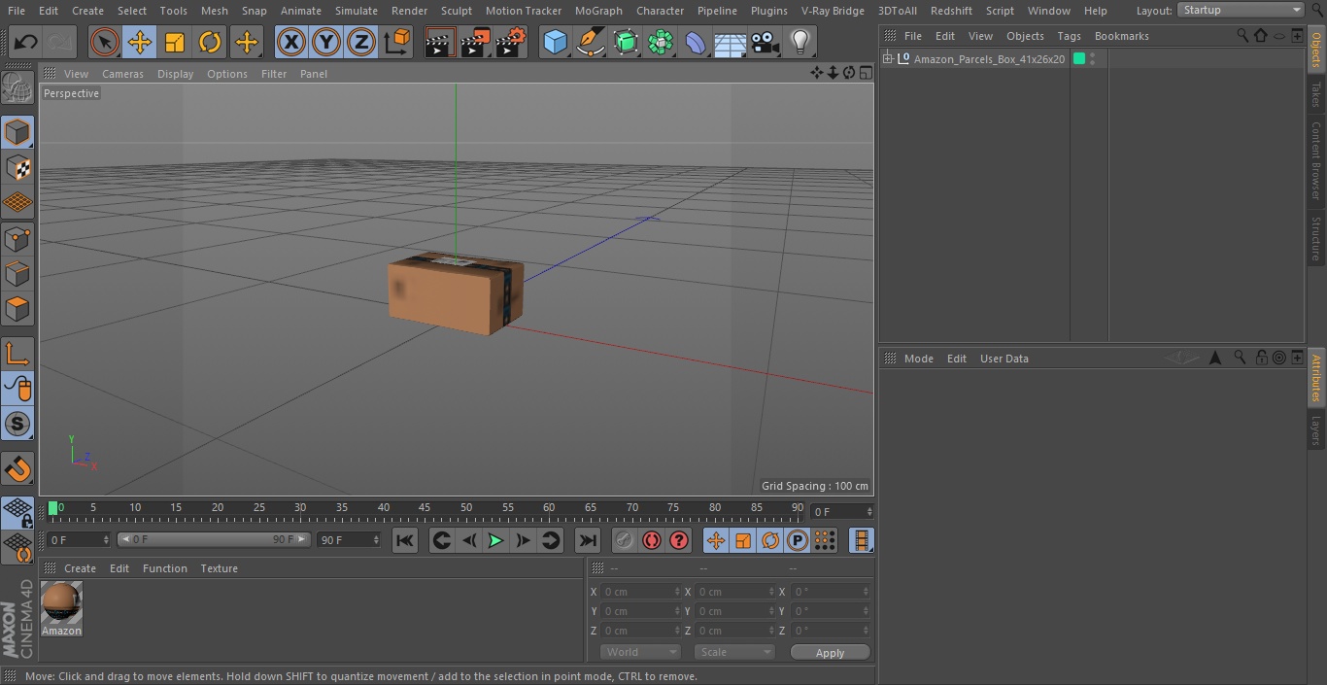Screen dimensions: 1327x685
Task: Toggle the X-axis lock
Action: [290, 43]
